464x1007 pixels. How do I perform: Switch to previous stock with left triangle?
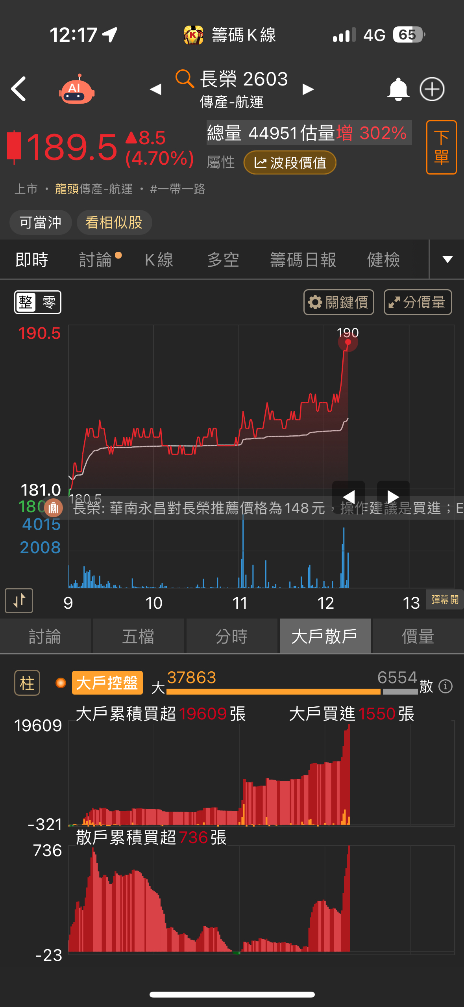click(155, 89)
